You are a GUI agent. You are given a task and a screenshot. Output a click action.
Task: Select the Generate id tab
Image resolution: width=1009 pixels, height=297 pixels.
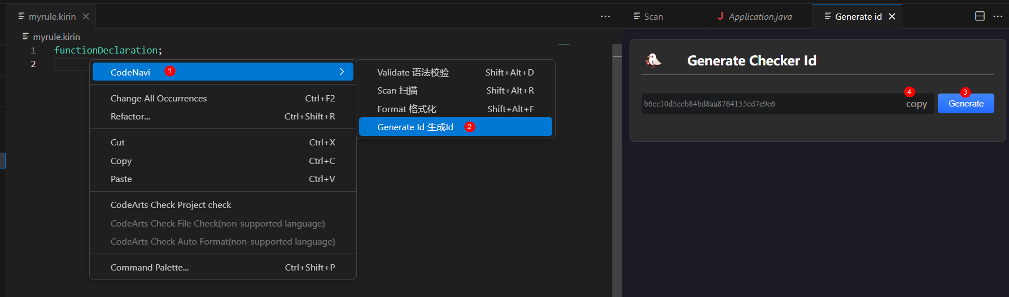tap(858, 16)
